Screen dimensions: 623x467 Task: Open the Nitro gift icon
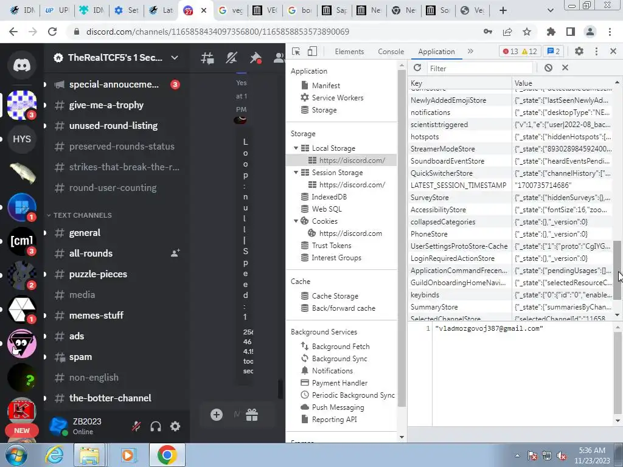(252, 415)
